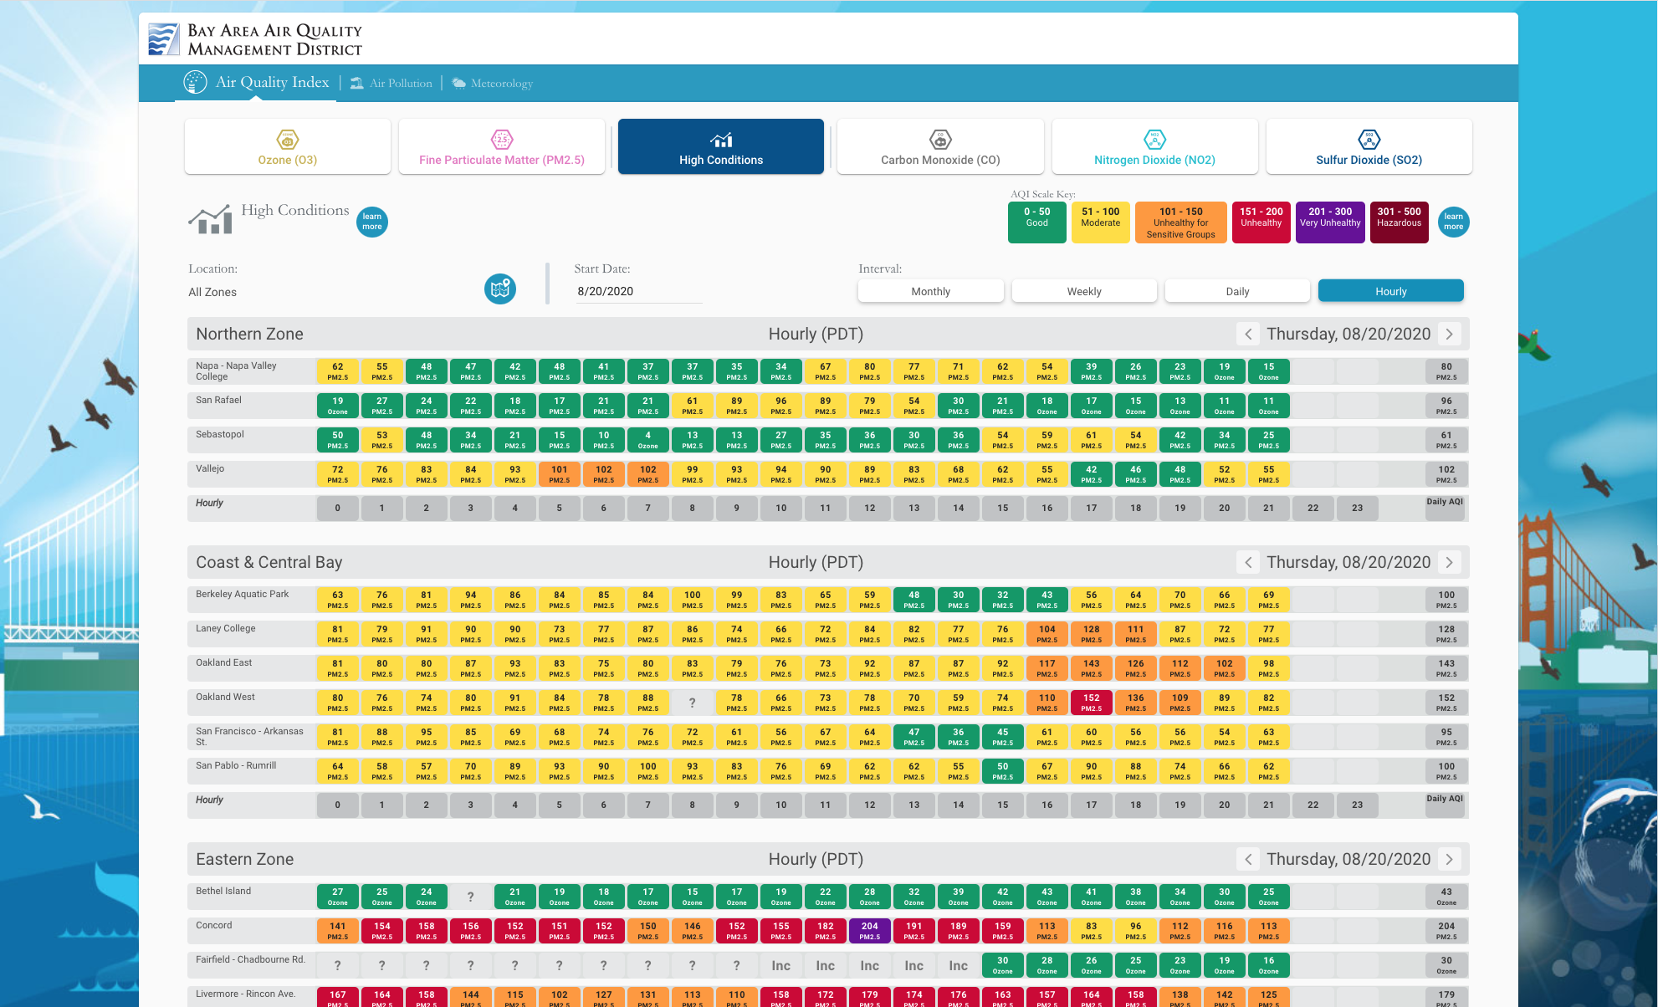
Task: Click the Concord station label
Action: pyautogui.click(x=214, y=926)
